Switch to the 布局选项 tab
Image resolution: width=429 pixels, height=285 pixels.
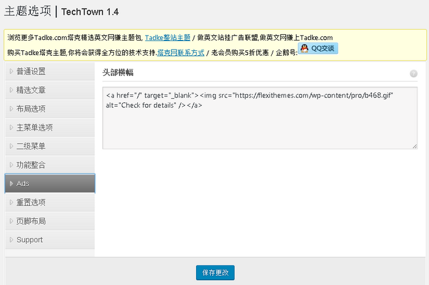pos(31,109)
